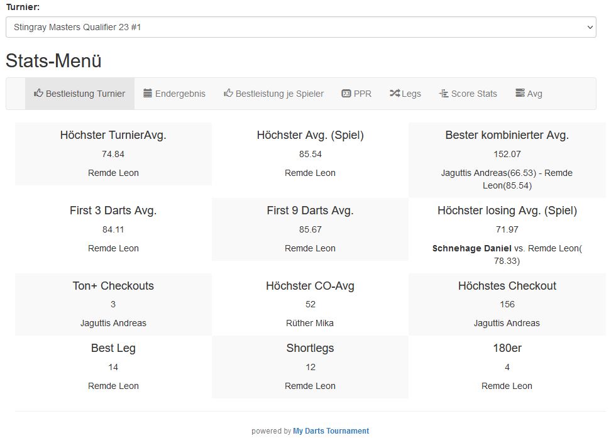Screen dimensions: 616x438
Task: Click the Score Stats tab icon
Action: click(443, 94)
